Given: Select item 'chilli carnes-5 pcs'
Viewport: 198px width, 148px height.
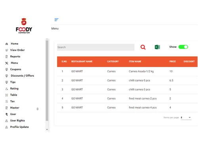Looking at the screenshot, I should click(x=139, y=81).
